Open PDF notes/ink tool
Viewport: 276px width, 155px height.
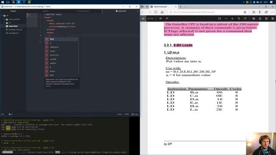(x=273, y=19)
